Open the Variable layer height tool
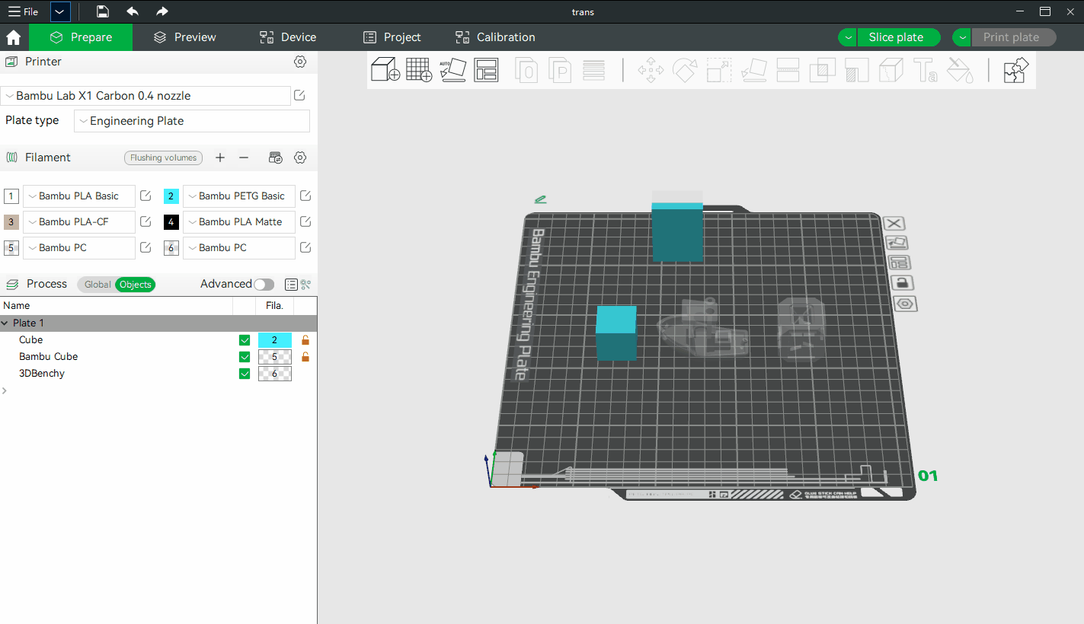Screen dimensions: 1084x624 coord(594,70)
